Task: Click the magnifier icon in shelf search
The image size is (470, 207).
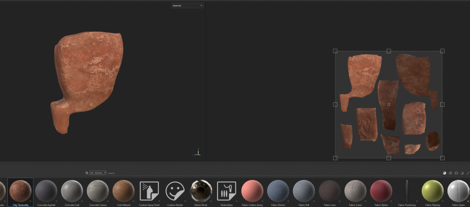Action: pyautogui.click(x=87, y=173)
